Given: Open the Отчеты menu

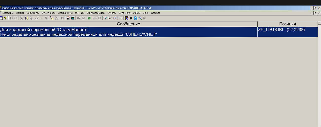Looking at the screenshot, I should point(112,13).
